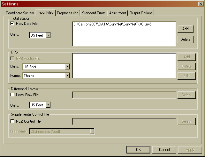This screenshot has width=205, height=157.
Task: Expand the File Format C&G numeric dropdown
Action: point(62,132)
